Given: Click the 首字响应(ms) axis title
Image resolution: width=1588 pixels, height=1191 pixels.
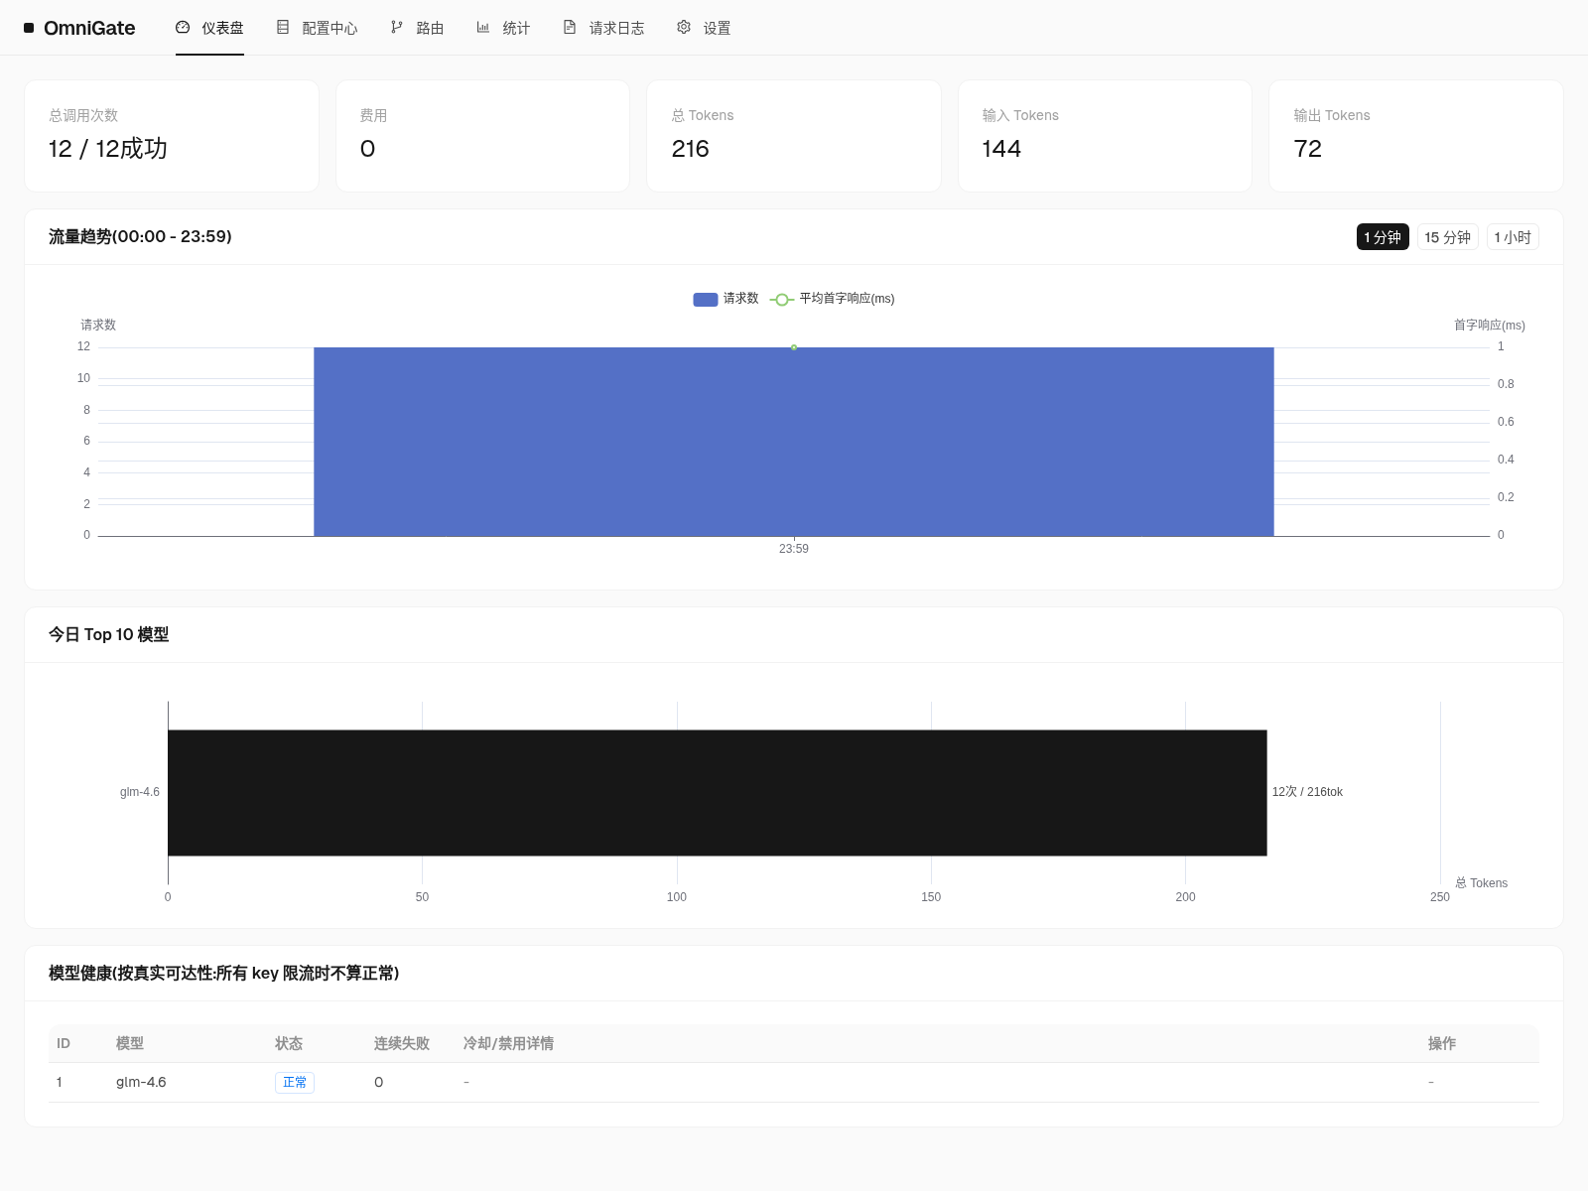Looking at the screenshot, I should click(1490, 326).
